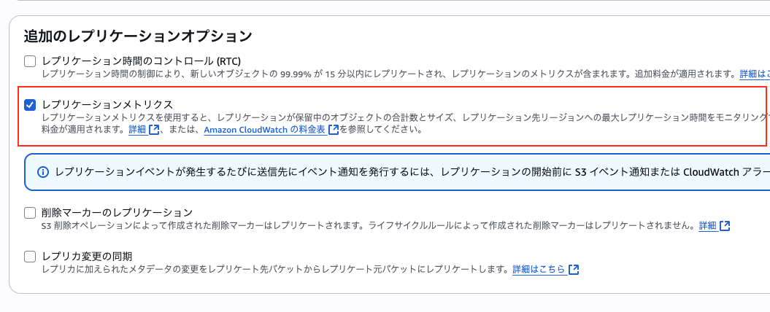Open the 詳細 link in the 削除マーカー description

tap(707, 226)
